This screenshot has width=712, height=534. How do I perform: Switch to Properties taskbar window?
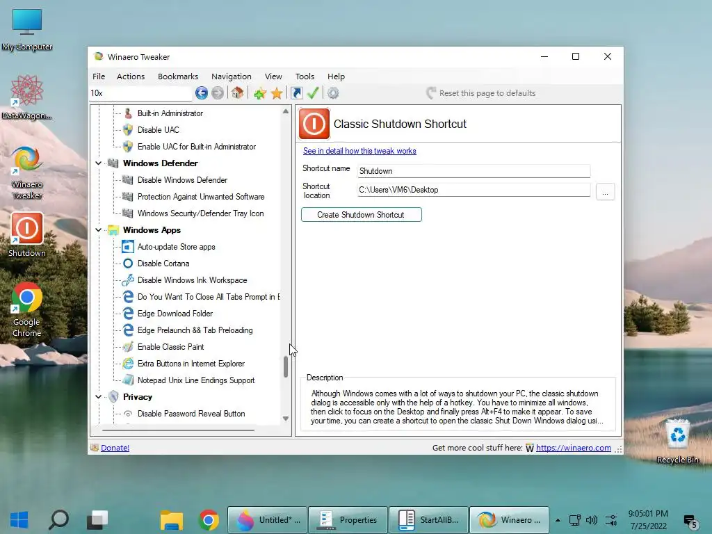tap(348, 520)
